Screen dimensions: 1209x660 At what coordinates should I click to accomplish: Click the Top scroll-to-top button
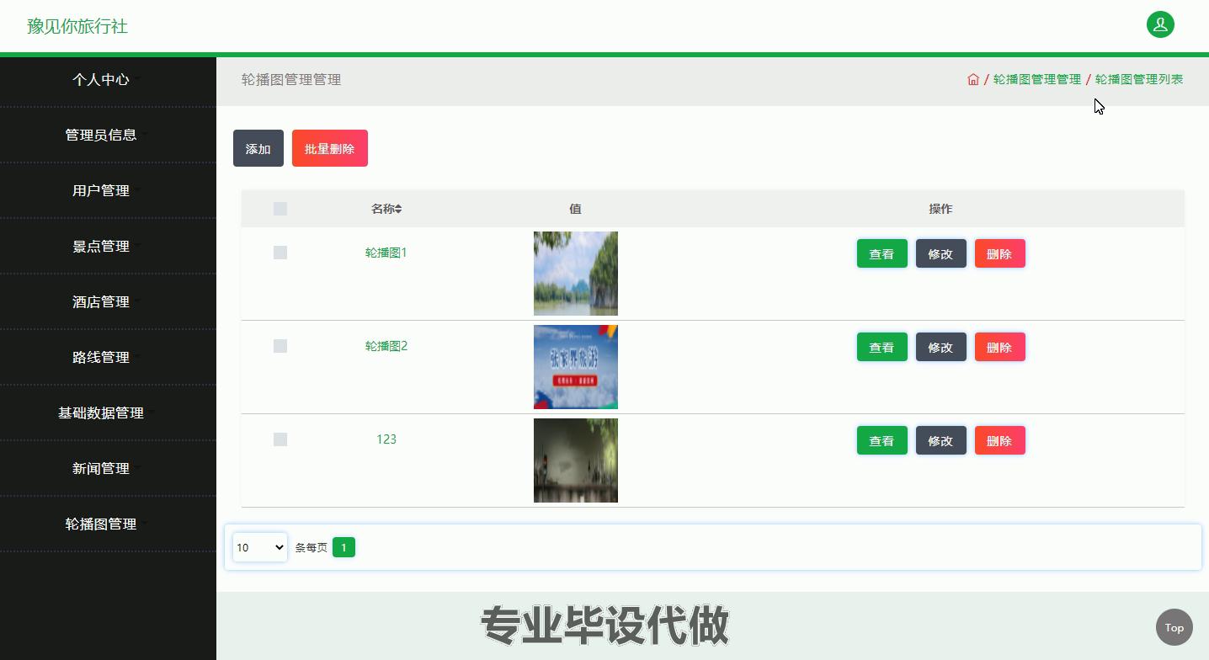tap(1174, 627)
